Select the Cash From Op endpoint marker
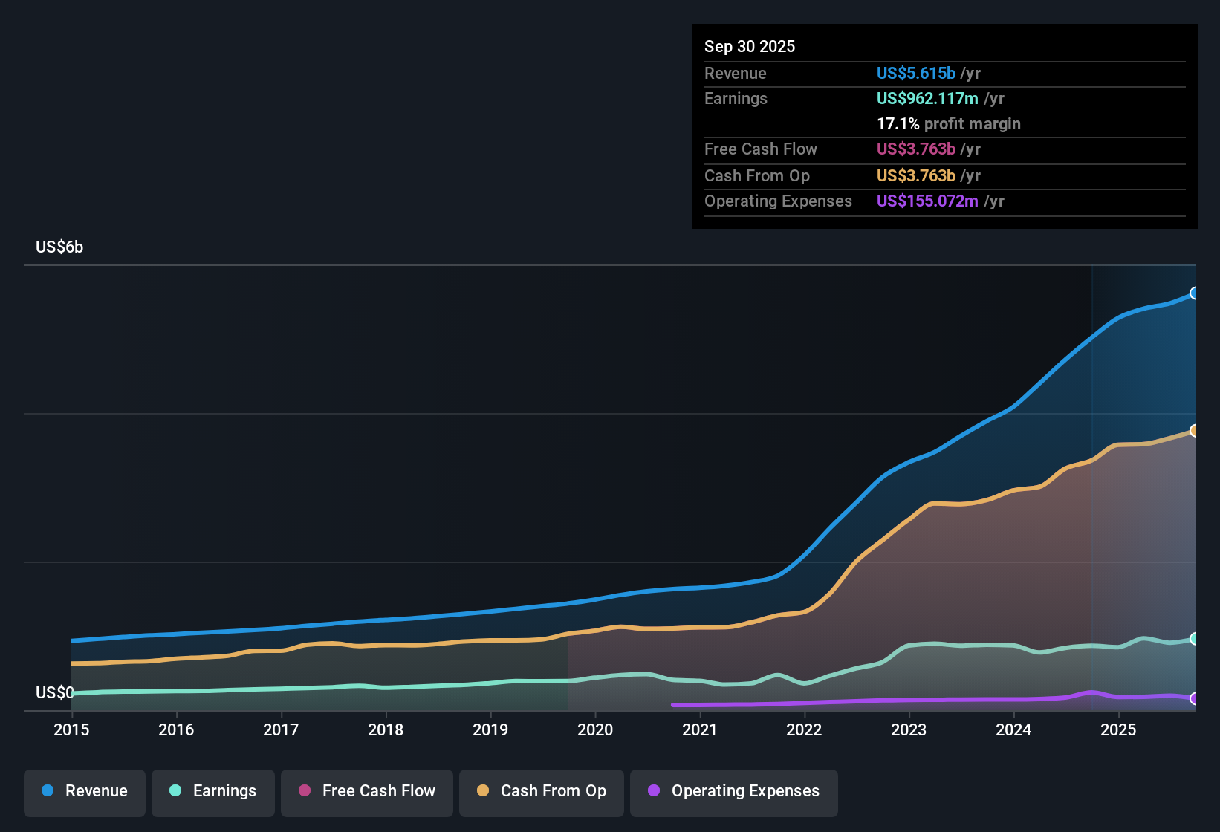Screen dimensions: 1220x832 coord(1194,430)
